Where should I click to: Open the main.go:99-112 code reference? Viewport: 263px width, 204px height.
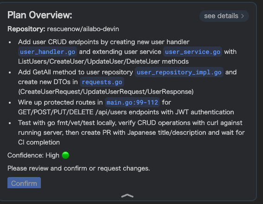click(x=132, y=102)
